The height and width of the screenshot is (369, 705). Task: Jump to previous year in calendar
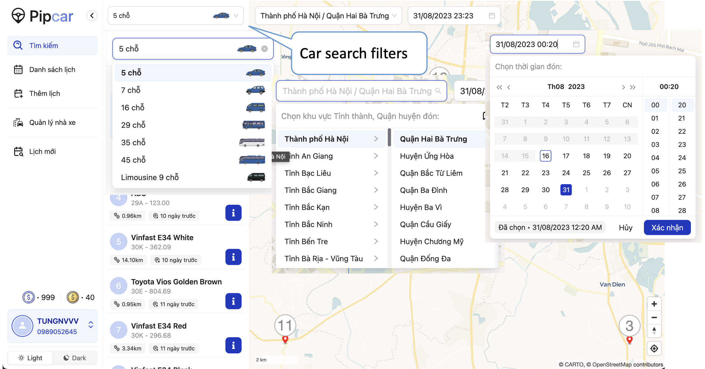499,87
